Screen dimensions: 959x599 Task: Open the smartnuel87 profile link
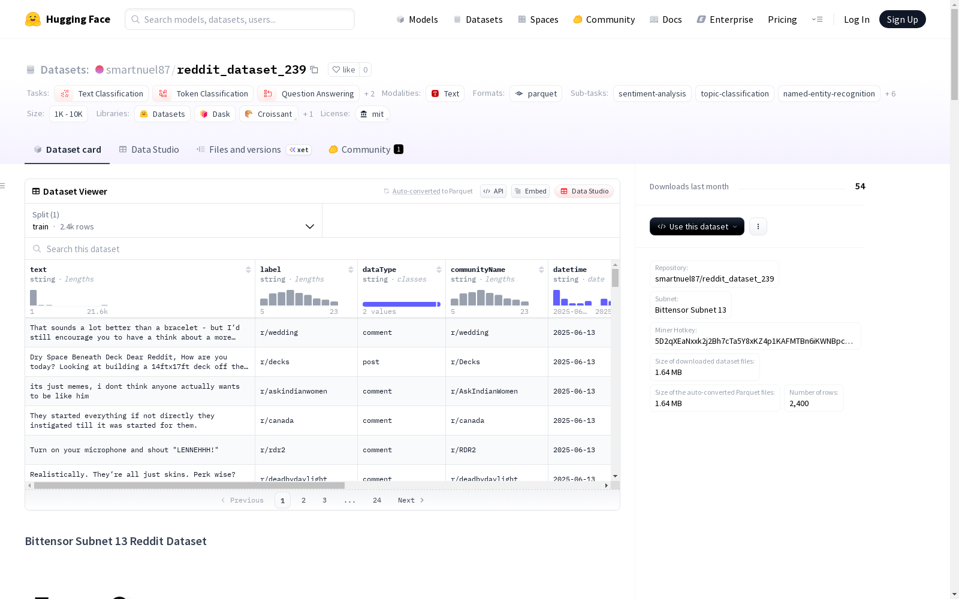click(x=138, y=69)
